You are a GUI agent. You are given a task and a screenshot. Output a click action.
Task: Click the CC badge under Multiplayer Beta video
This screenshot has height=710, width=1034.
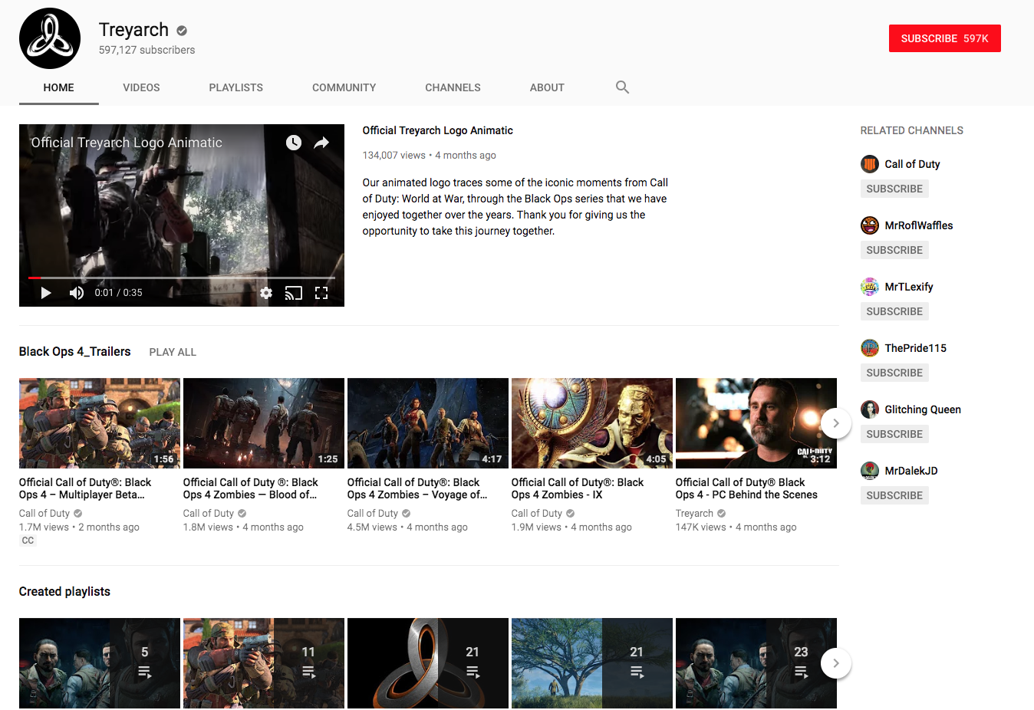click(28, 541)
